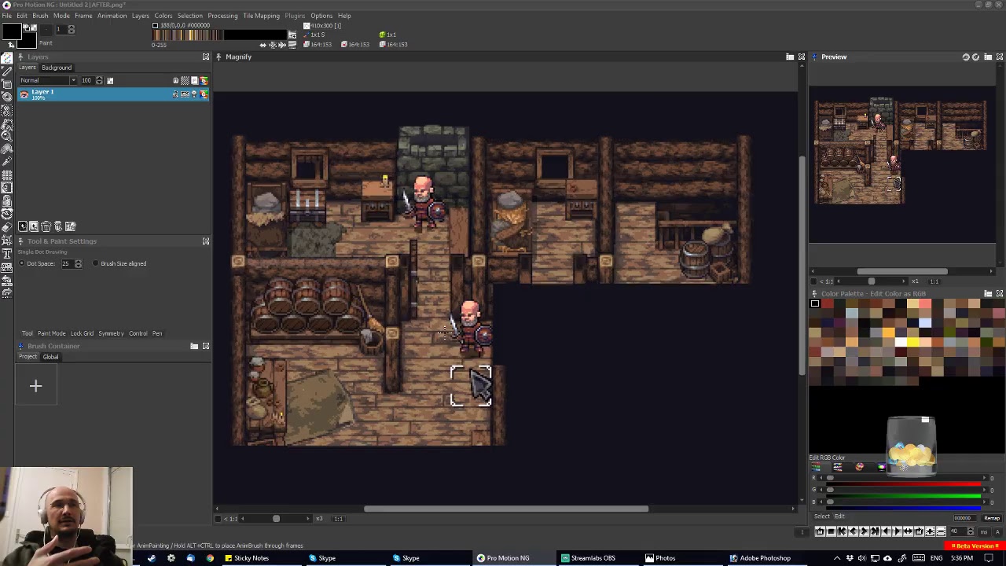Choose the color wheel edit mode icon
Viewport: 1006px width, 566px height.
pyautogui.click(x=860, y=467)
